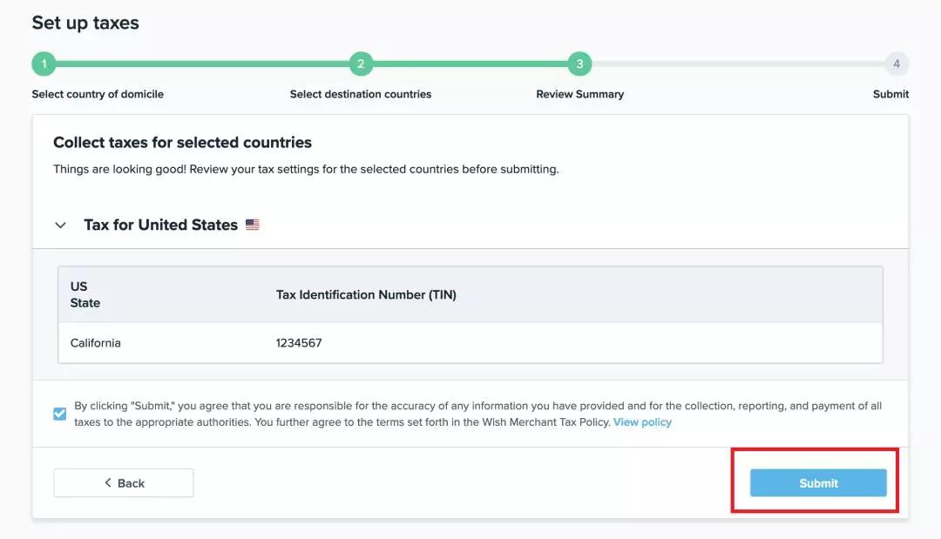The image size is (941, 539).
Task: Click the step 3 circle indicator
Action: pos(579,64)
